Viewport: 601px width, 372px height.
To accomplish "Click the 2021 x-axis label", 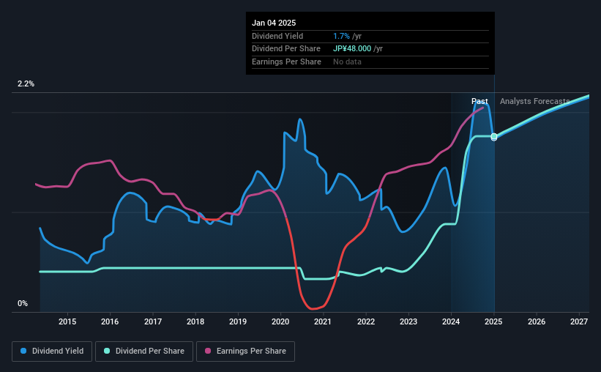I will (x=323, y=321).
